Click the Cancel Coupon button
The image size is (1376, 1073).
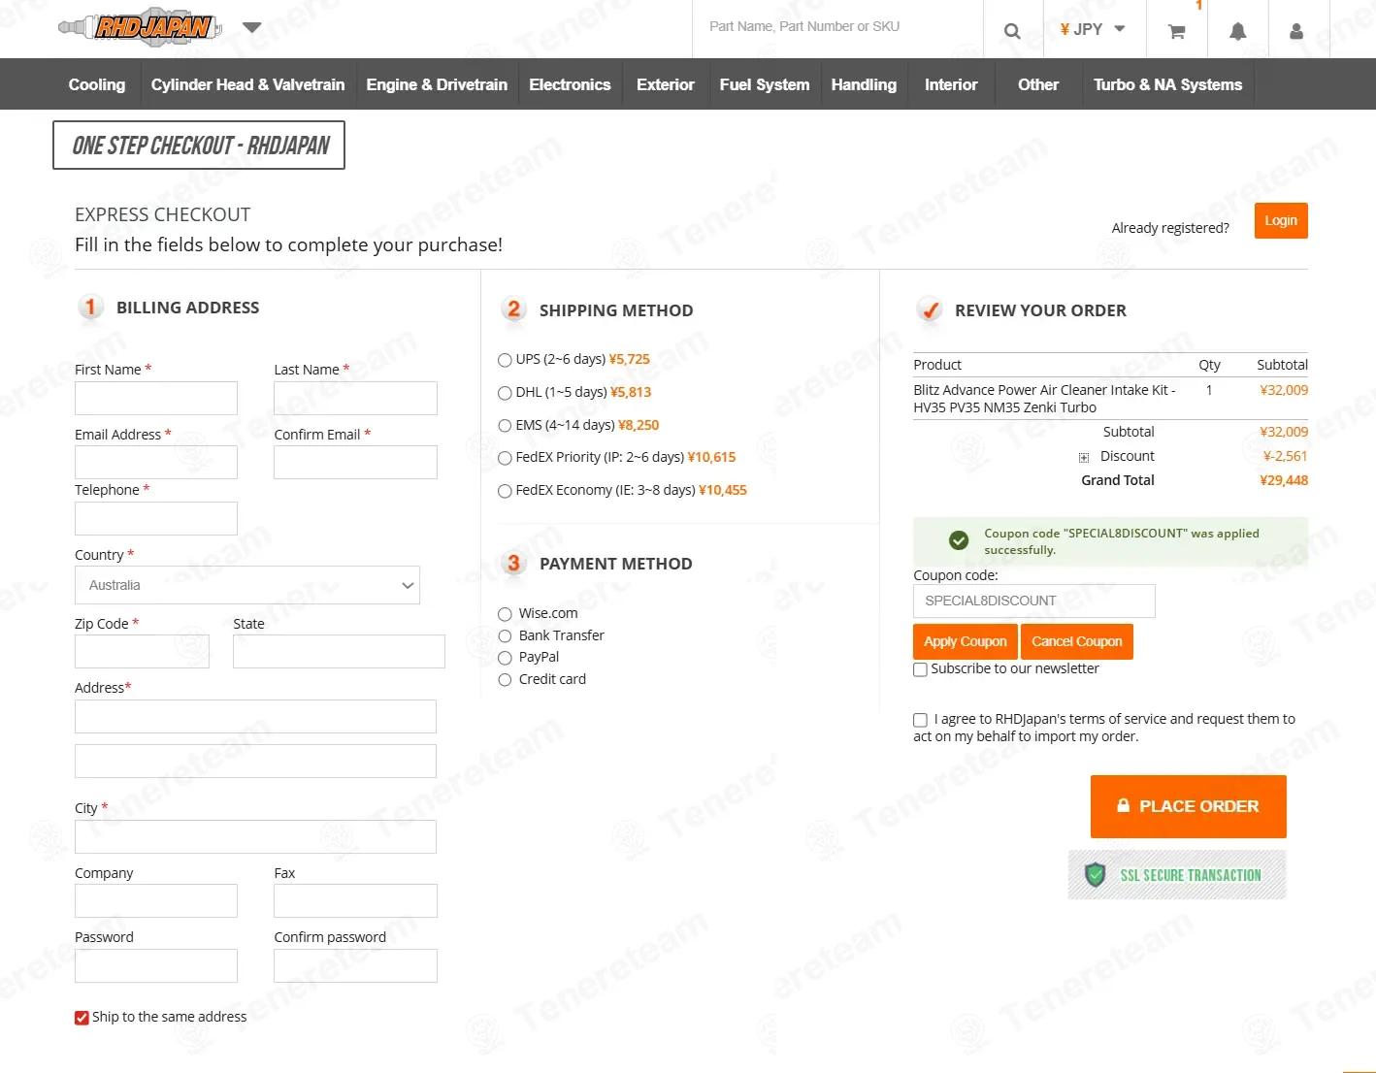1077,641
